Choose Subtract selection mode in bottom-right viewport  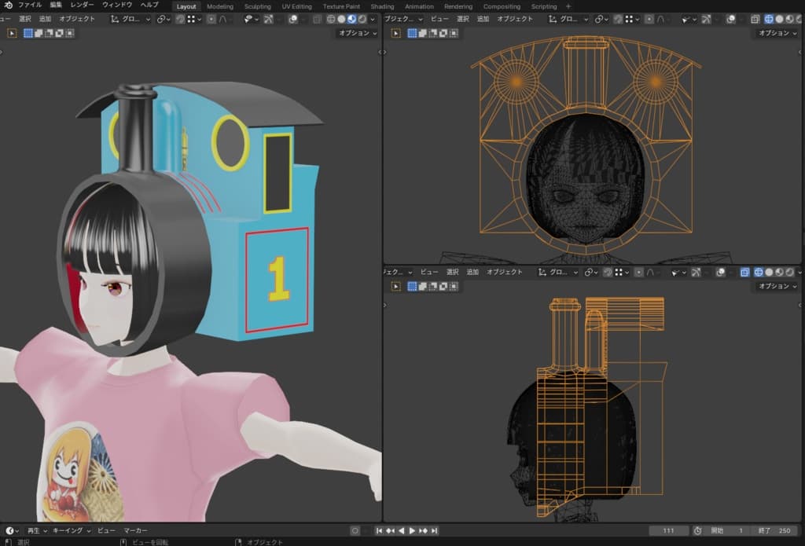point(433,286)
